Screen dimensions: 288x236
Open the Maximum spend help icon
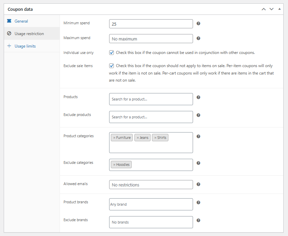(x=198, y=38)
